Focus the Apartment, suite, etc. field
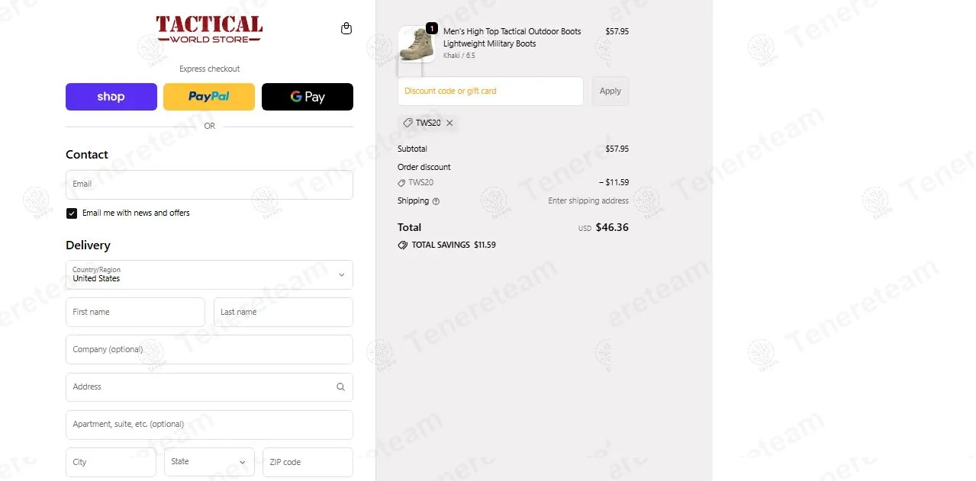 point(209,425)
